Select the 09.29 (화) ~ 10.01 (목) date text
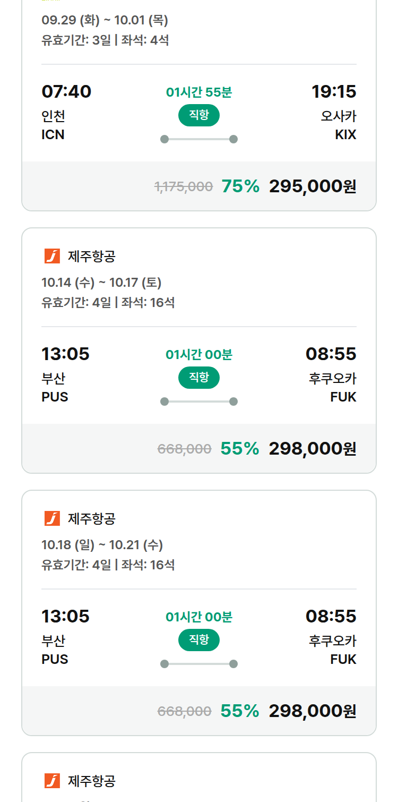 pos(105,21)
